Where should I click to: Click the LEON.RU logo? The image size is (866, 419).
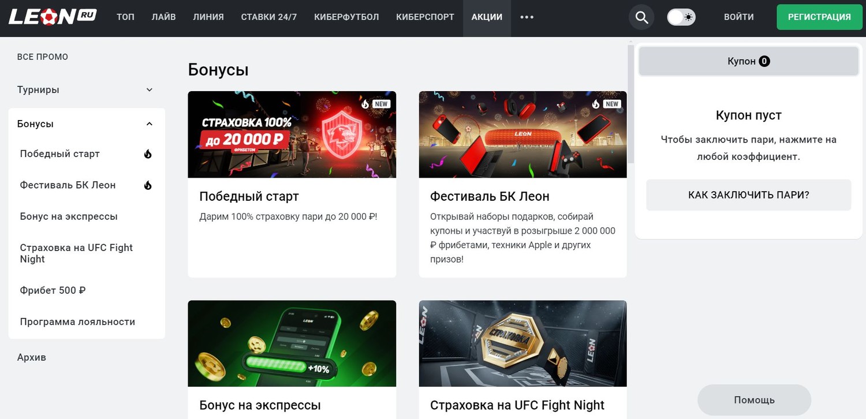pyautogui.click(x=53, y=17)
